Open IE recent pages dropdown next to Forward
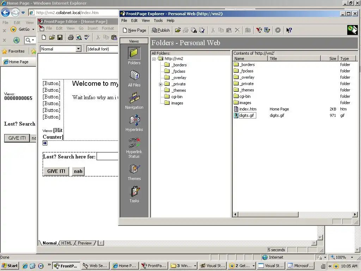 click(x=23, y=13)
